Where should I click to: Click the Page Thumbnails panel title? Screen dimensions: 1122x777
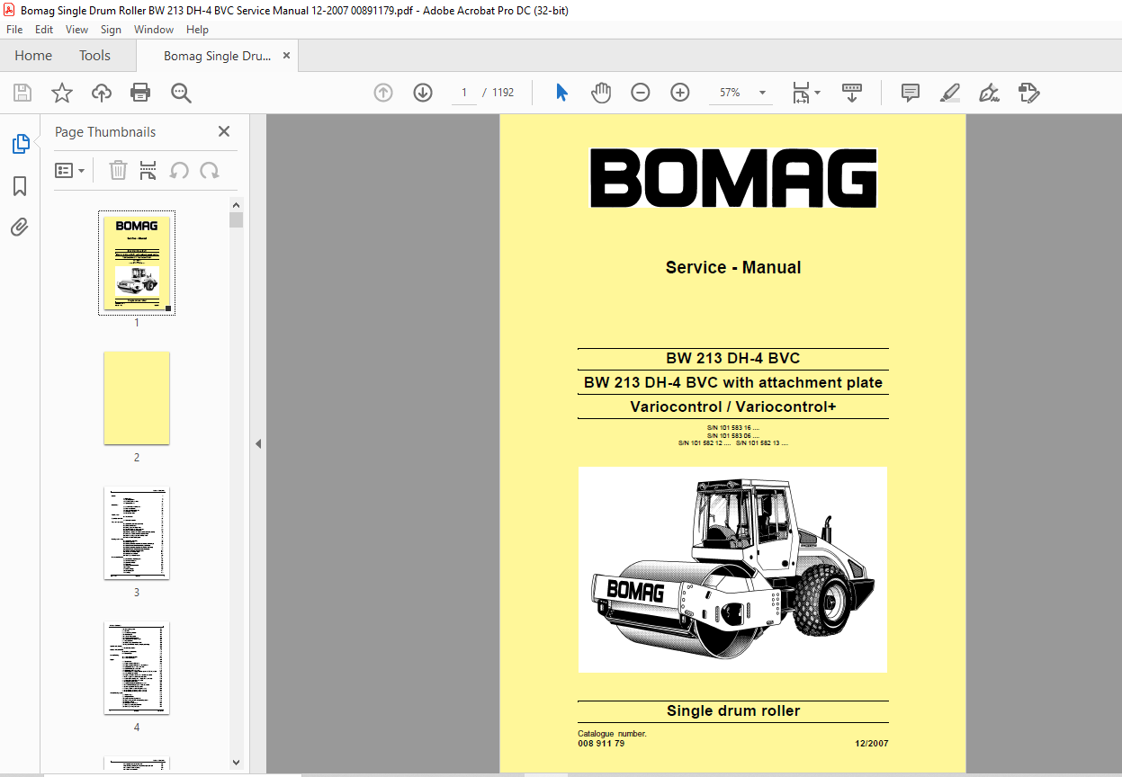pyautogui.click(x=105, y=132)
